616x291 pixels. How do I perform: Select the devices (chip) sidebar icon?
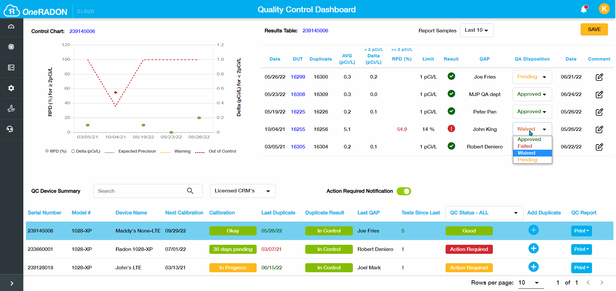tap(11, 47)
